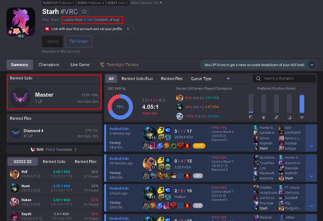Click the Riot account link icon

pos(47,29)
